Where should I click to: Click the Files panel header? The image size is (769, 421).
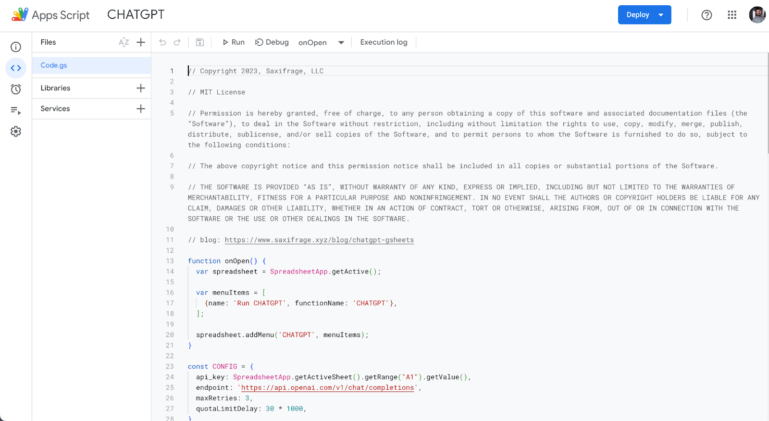[48, 42]
